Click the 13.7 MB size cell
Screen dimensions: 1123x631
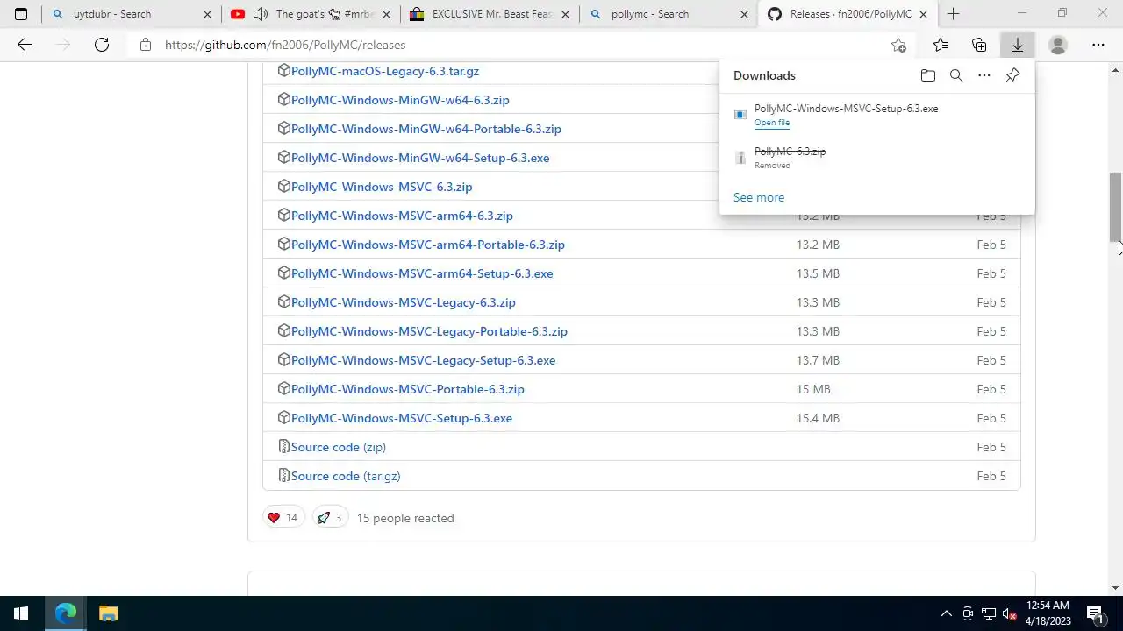pyautogui.click(x=818, y=360)
